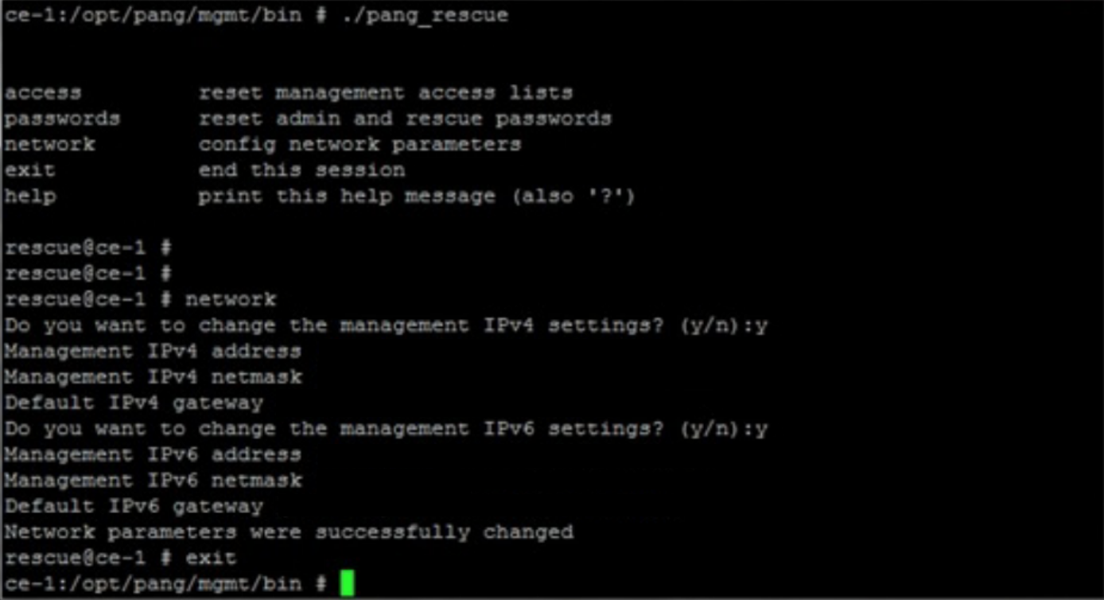Click the 'help' command in help list
This screenshot has height=600, width=1104.
point(30,196)
